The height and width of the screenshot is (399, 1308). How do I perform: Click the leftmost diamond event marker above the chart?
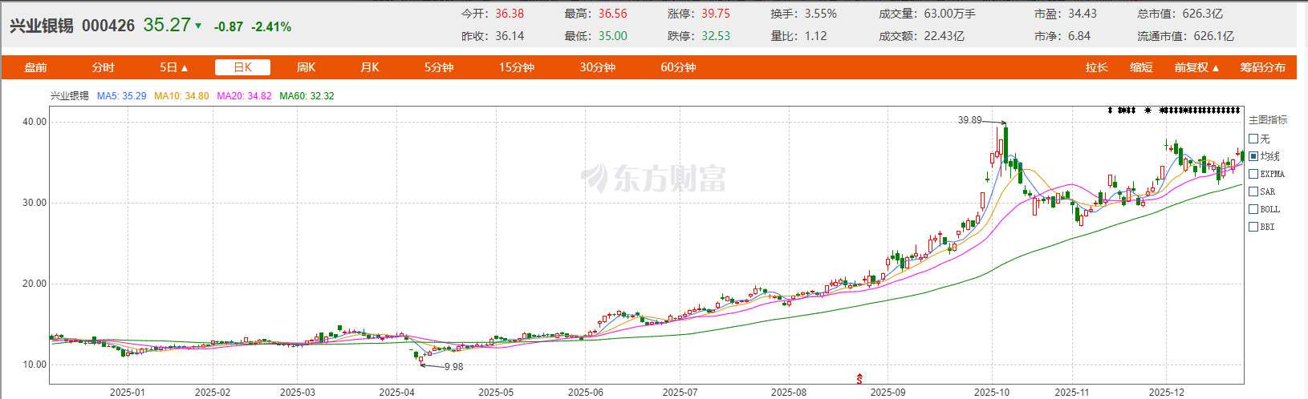[x=1110, y=110]
